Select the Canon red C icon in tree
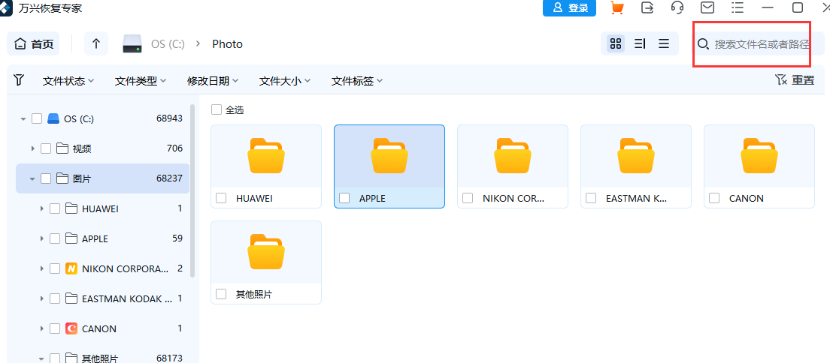Screen dimensions: 830x363 [71, 328]
